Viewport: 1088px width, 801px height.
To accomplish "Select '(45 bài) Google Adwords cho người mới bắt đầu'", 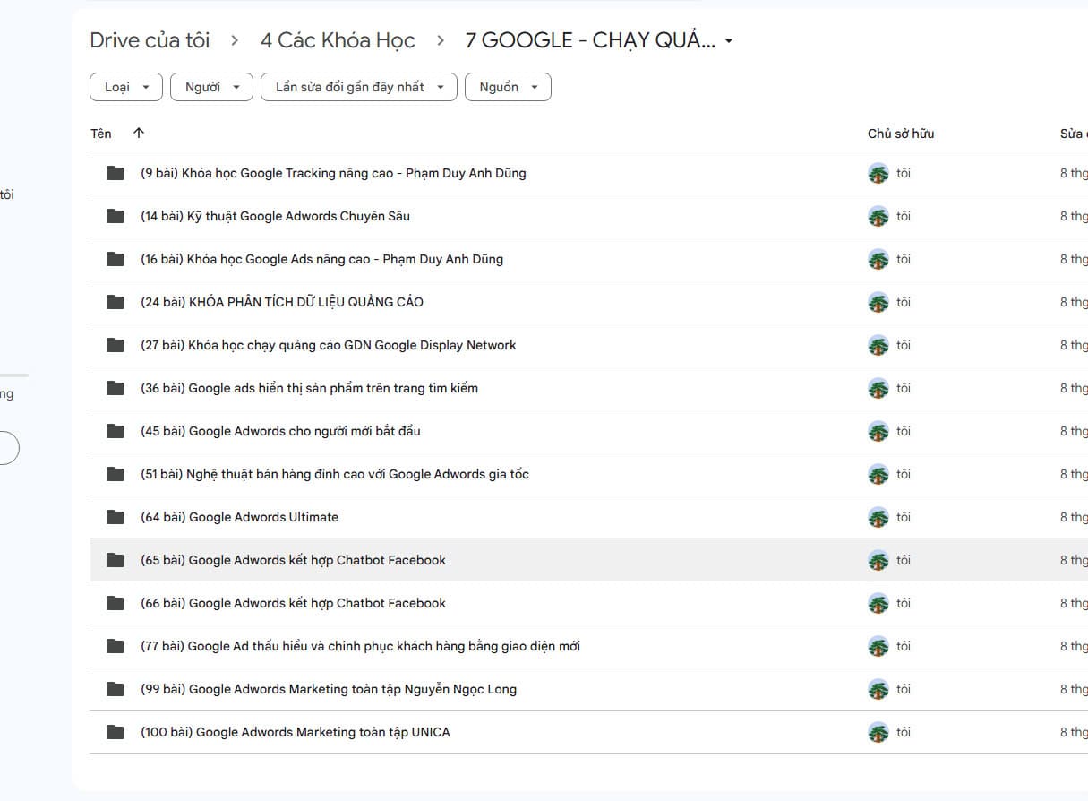I will 280,431.
